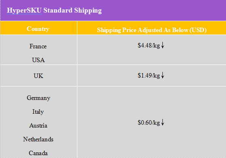Click the Canada country entry

coord(38,153)
